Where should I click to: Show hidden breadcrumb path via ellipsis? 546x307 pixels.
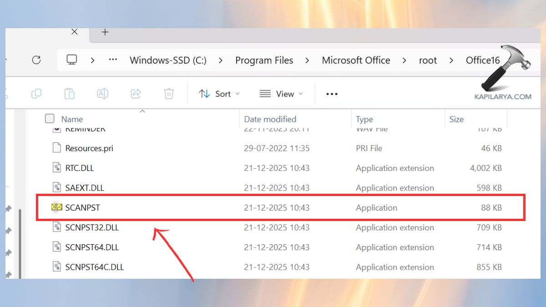pos(113,60)
